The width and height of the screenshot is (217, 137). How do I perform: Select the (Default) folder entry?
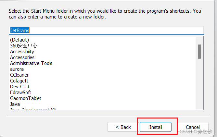[19, 40]
